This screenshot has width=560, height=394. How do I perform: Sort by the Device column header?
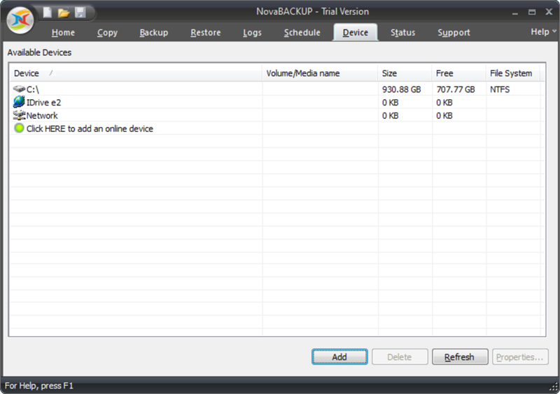pyautogui.click(x=136, y=73)
